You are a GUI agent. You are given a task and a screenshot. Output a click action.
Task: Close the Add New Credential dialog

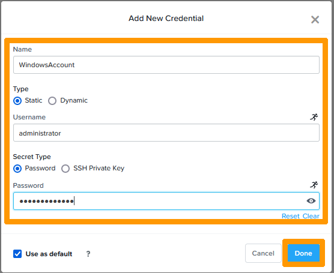tap(315, 20)
